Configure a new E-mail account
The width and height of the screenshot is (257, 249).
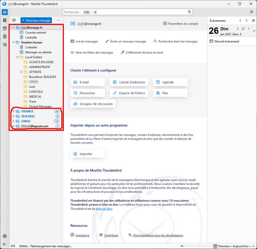pos(88,82)
